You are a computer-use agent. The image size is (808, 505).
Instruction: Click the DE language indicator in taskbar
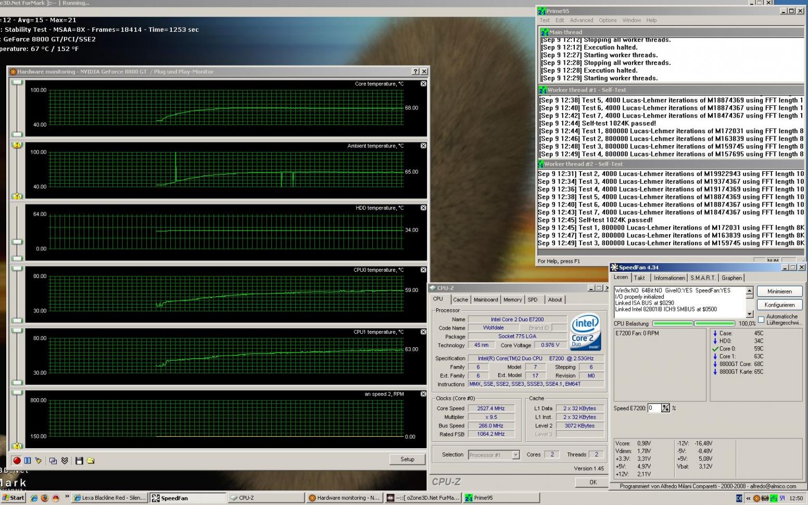(x=739, y=498)
